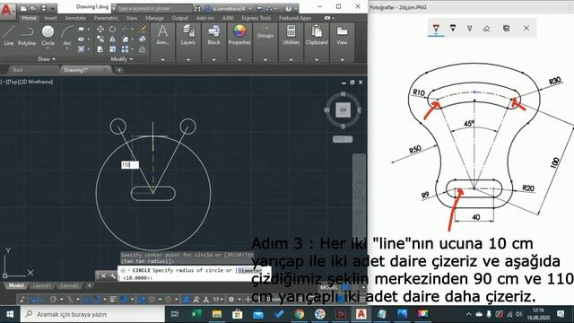Select the ballpoint pen in Photos window

click(x=436, y=28)
